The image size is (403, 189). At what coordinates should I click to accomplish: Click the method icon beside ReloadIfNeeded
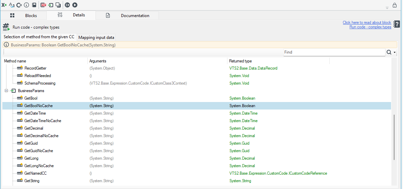click(20, 76)
